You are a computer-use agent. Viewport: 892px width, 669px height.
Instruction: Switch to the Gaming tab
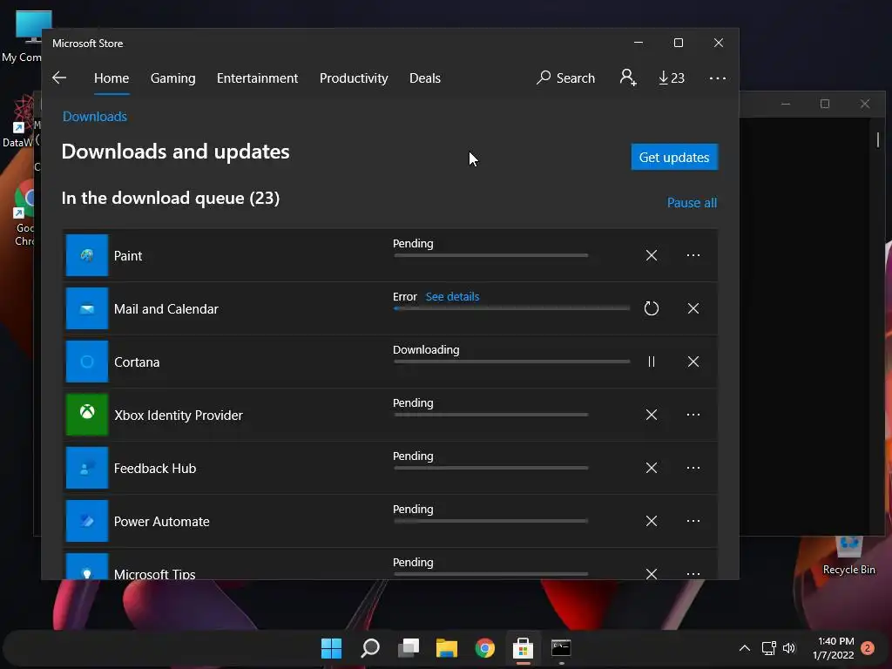coord(173,78)
